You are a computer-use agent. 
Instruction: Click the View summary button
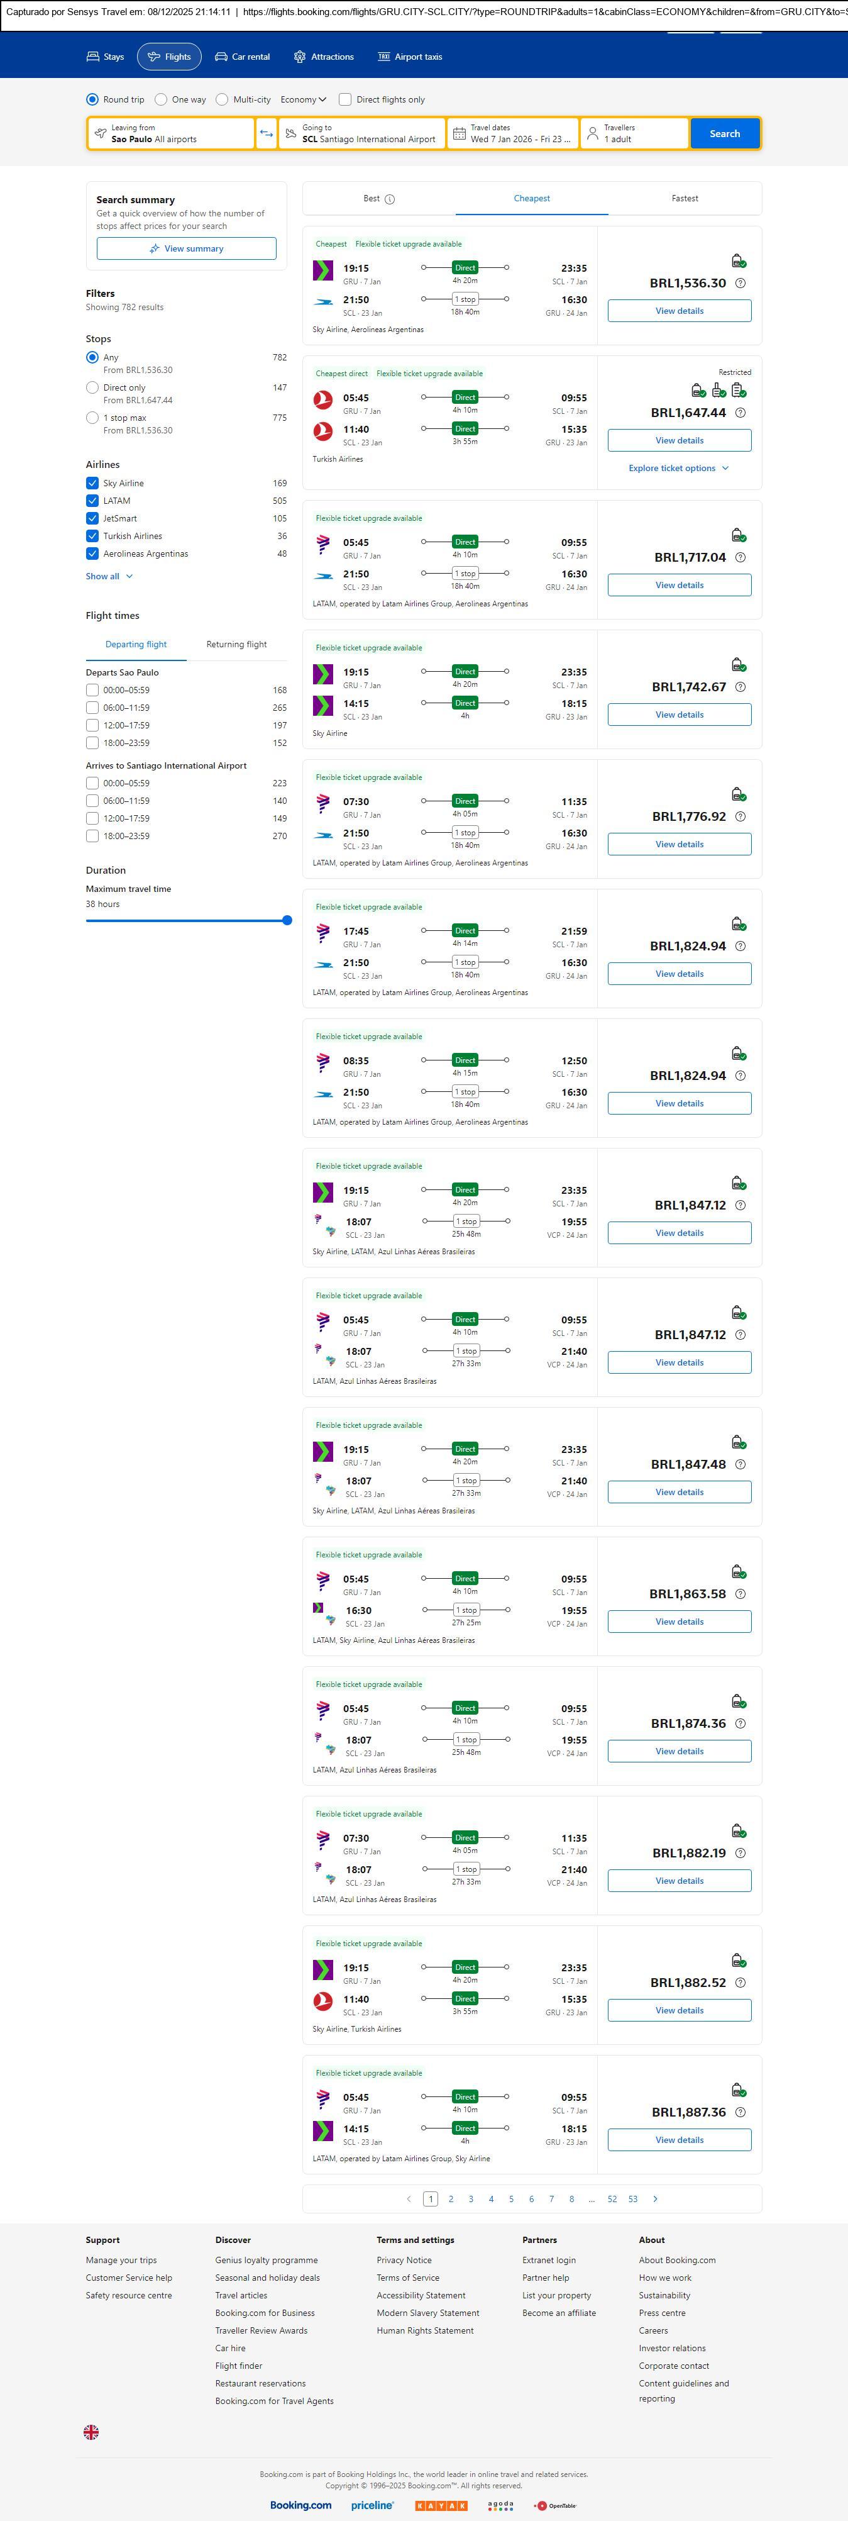[186, 248]
